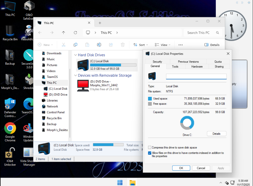253x186 pixels.
Task: Click the Copy icon in toolbar
Action: point(76,45)
